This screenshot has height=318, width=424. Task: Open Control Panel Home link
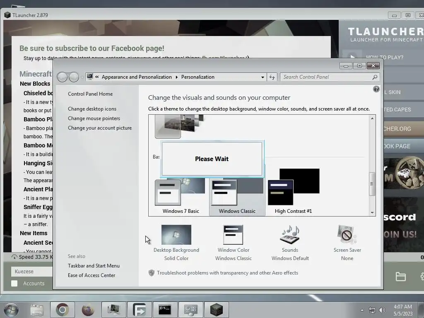click(x=90, y=94)
